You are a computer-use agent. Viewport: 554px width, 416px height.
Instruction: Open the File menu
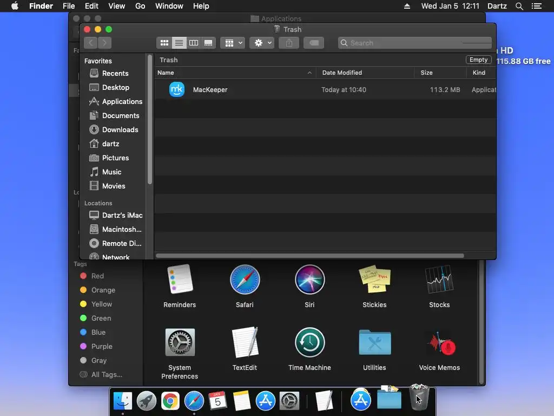[69, 6]
